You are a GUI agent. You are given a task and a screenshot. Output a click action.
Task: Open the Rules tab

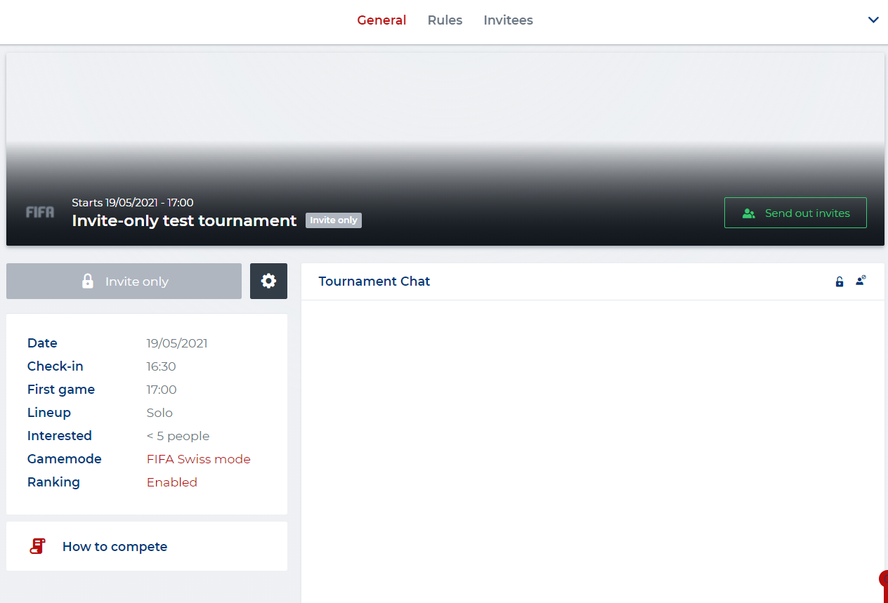[445, 20]
